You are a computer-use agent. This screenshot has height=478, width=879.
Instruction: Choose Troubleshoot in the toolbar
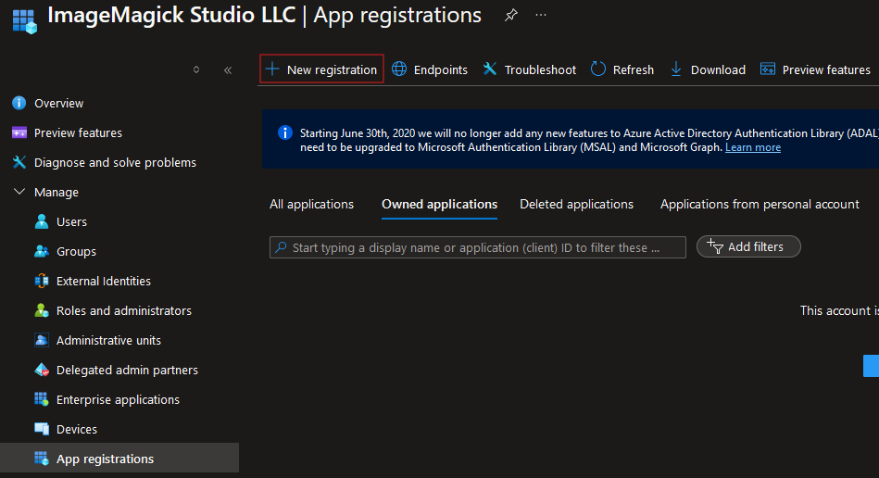coord(530,69)
